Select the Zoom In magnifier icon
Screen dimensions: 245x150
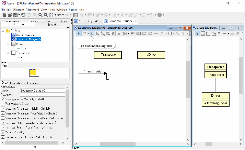(x=40, y=15)
